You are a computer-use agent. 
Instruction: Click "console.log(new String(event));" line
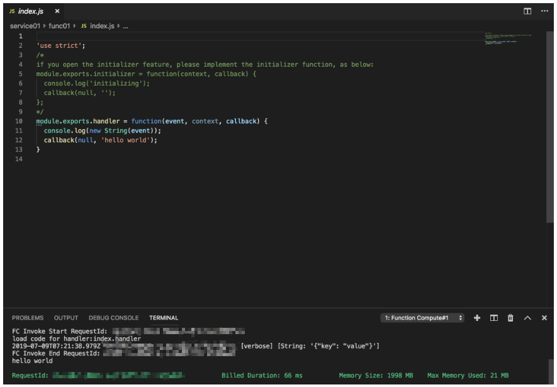pos(103,131)
